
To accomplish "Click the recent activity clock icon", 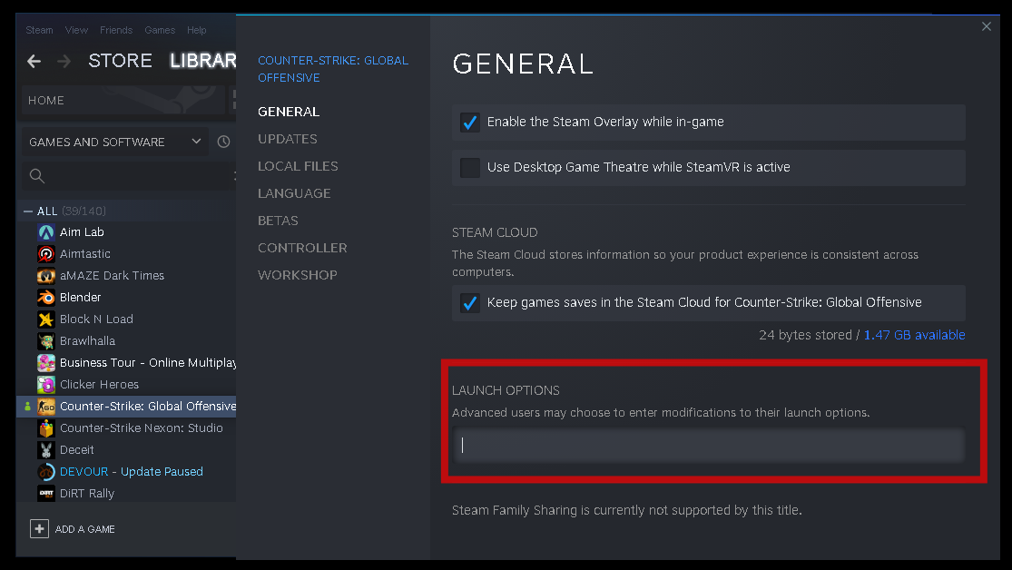I will (224, 142).
